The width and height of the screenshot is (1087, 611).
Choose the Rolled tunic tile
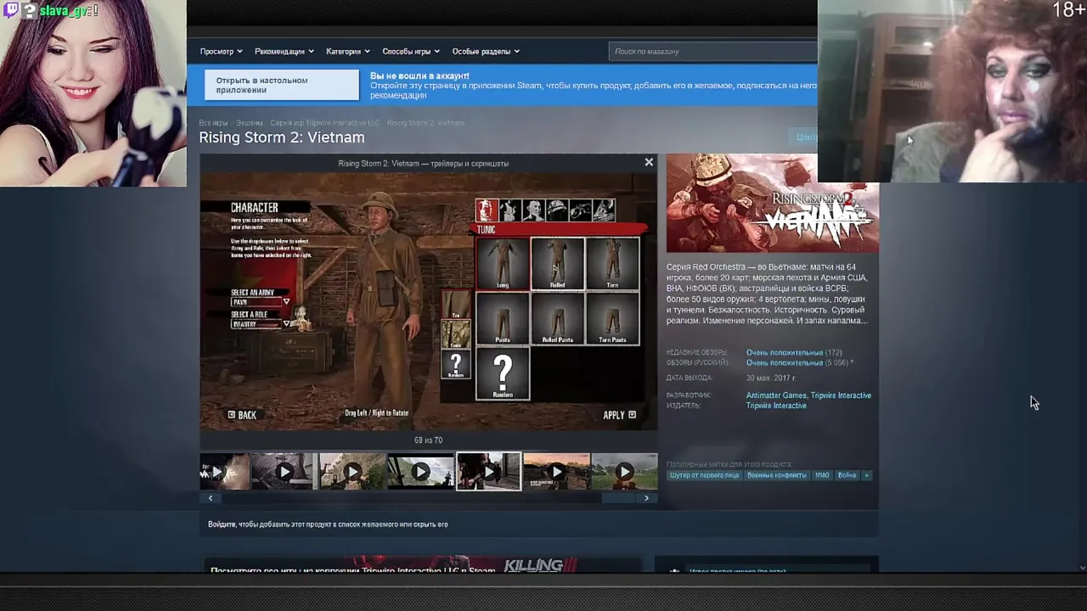pos(557,264)
